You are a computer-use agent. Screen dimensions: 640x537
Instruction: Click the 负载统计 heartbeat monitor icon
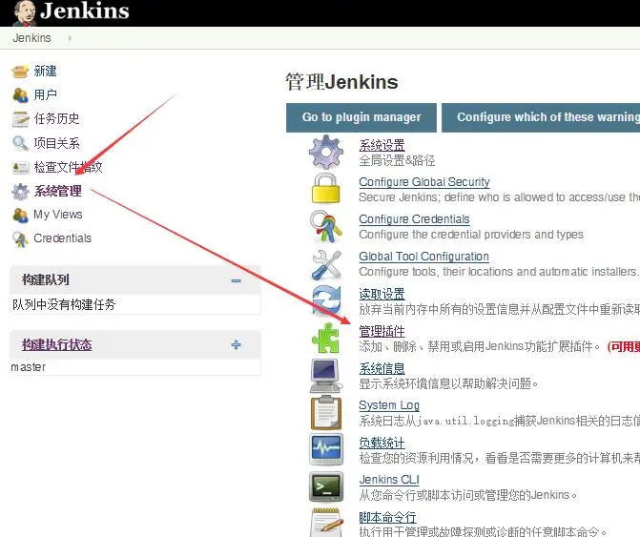point(325,449)
